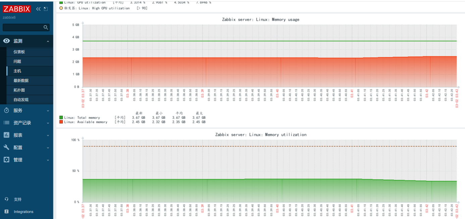
Task: Click the 报表 chart icon
Action: pyautogui.click(x=6, y=135)
